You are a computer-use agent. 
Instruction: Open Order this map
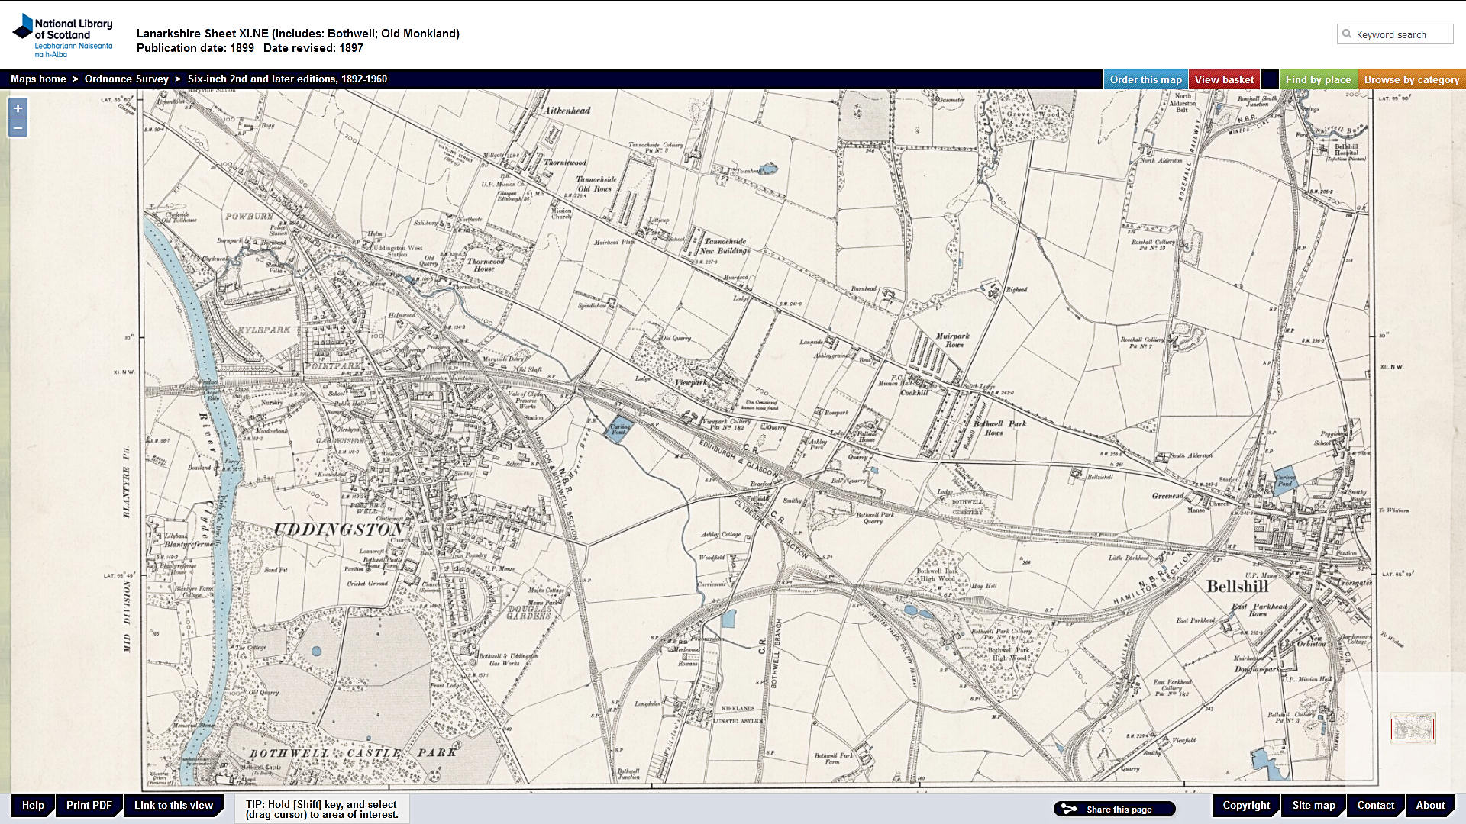(x=1145, y=79)
